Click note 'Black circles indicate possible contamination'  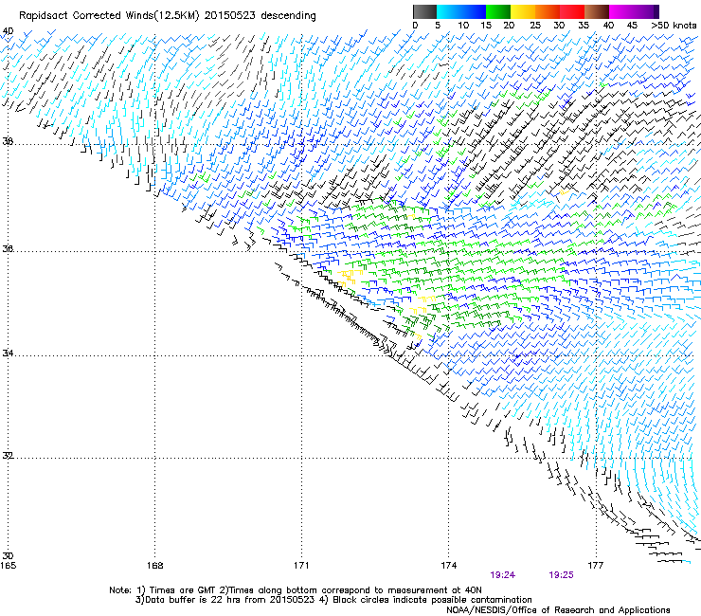(432, 600)
